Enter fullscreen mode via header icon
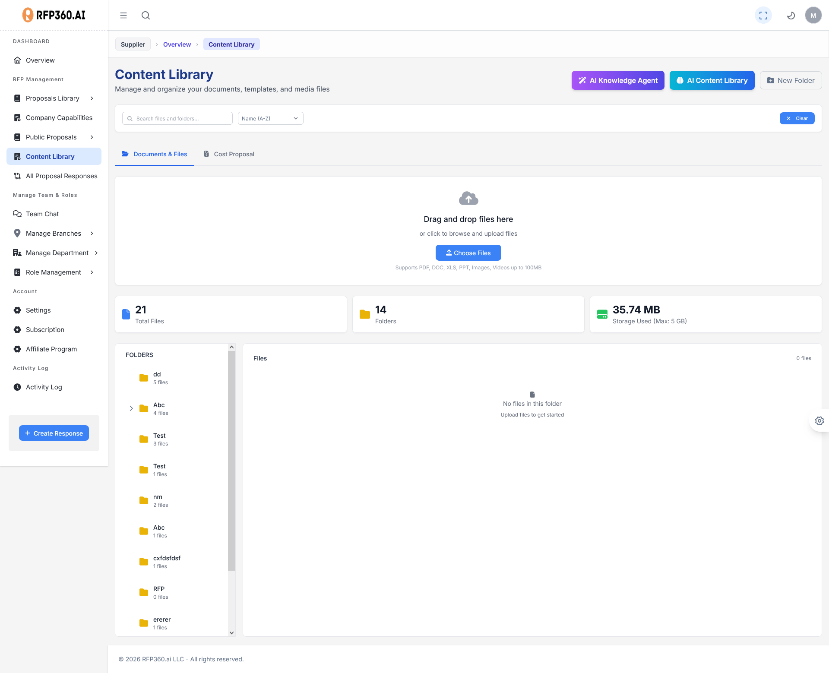This screenshot has height=673, width=829. pos(763,16)
